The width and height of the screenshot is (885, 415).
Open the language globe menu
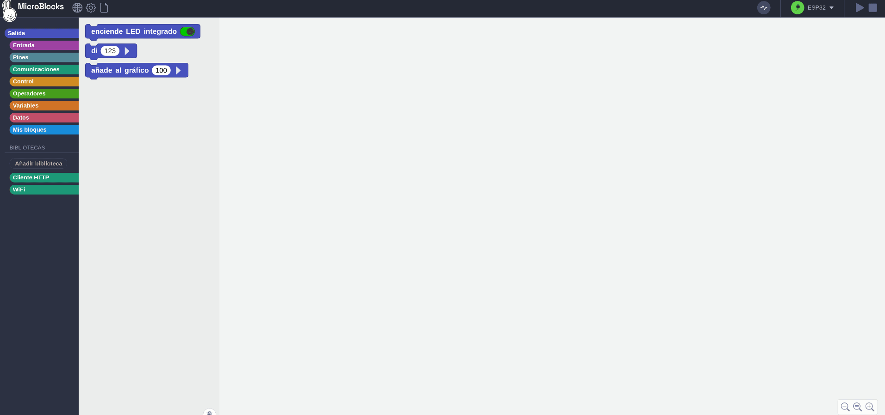click(77, 8)
